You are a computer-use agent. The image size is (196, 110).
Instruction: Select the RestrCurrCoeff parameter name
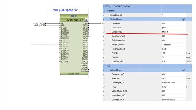click(x=118, y=49)
